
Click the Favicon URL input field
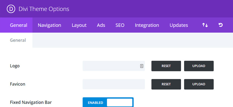point(114,84)
